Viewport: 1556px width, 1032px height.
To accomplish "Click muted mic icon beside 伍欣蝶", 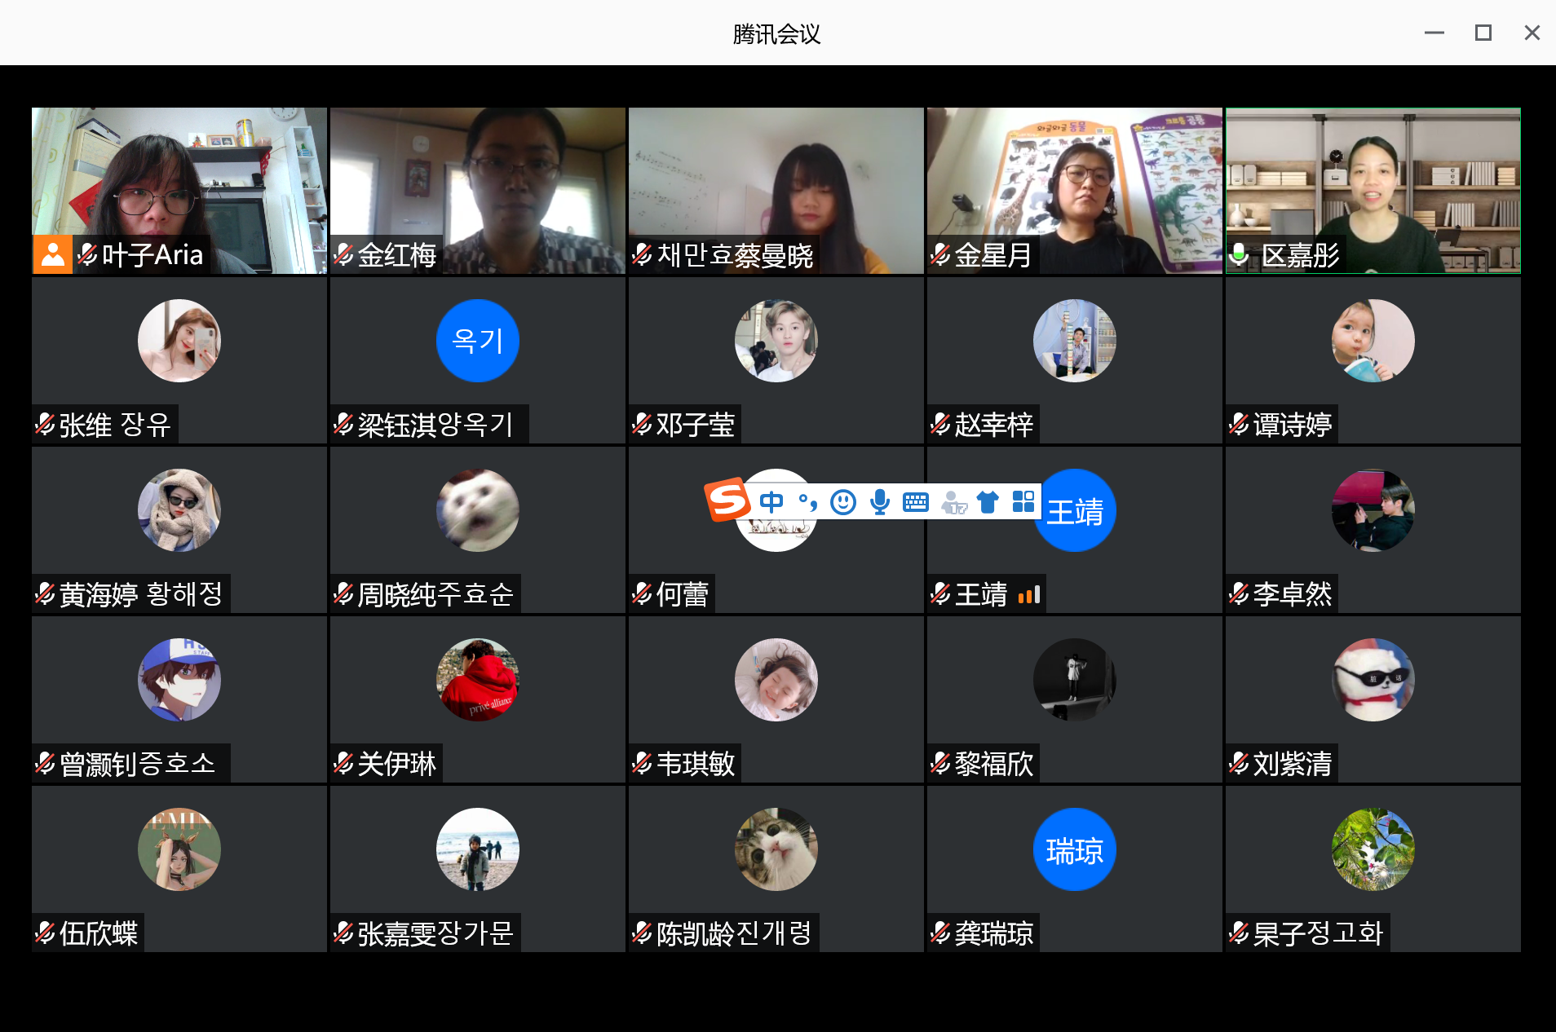I will (x=45, y=933).
